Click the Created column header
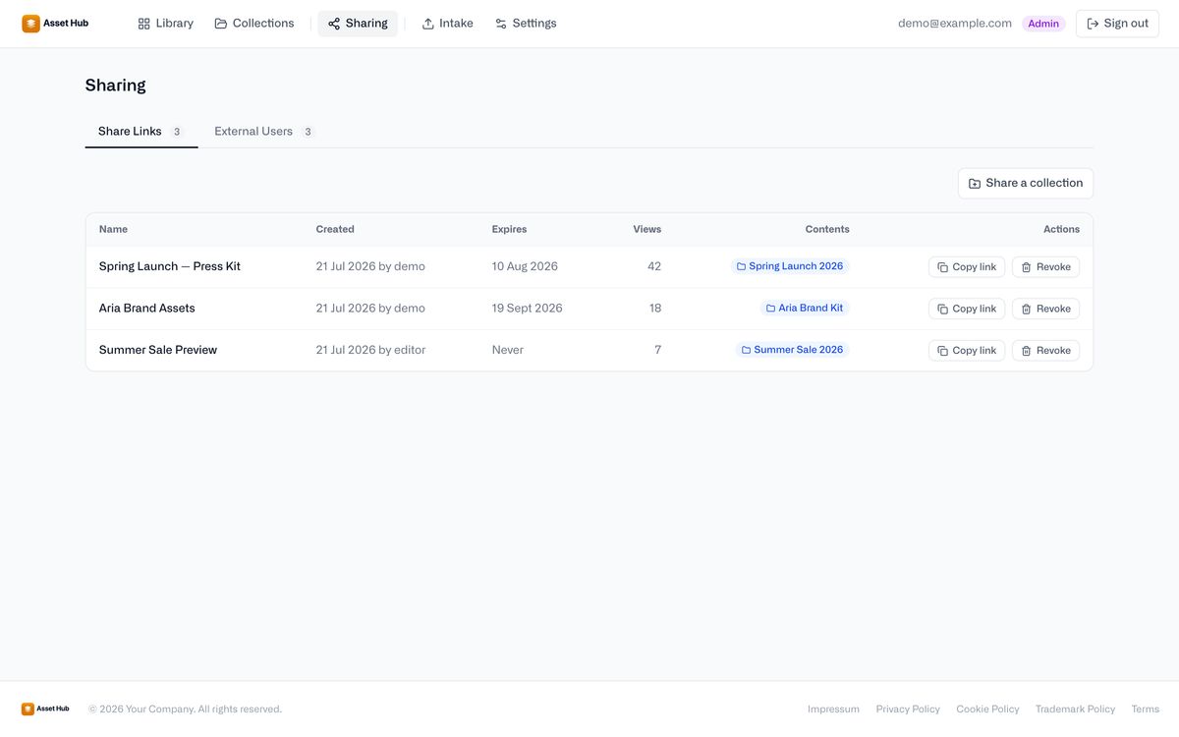This screenshot has width=1179, height=737. pyautogui.click(x=335, y=229)
